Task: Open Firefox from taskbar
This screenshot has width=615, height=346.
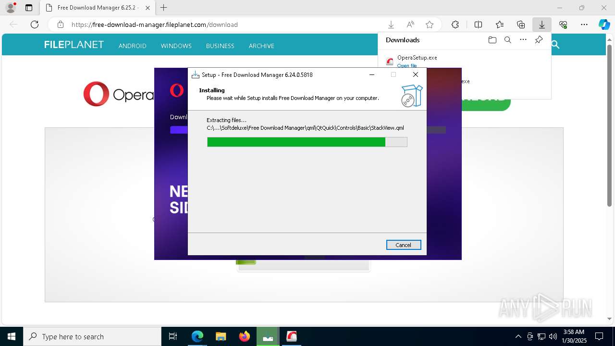Action: pos(244,336)
